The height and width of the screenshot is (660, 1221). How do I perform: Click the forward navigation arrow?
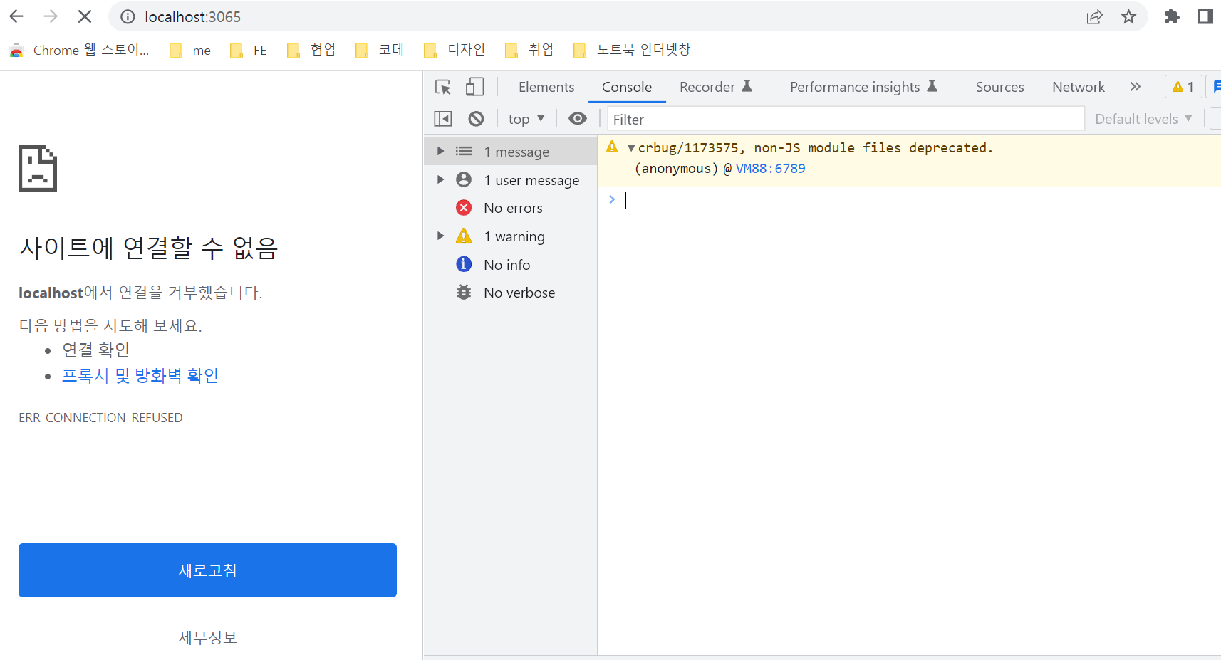51,16
